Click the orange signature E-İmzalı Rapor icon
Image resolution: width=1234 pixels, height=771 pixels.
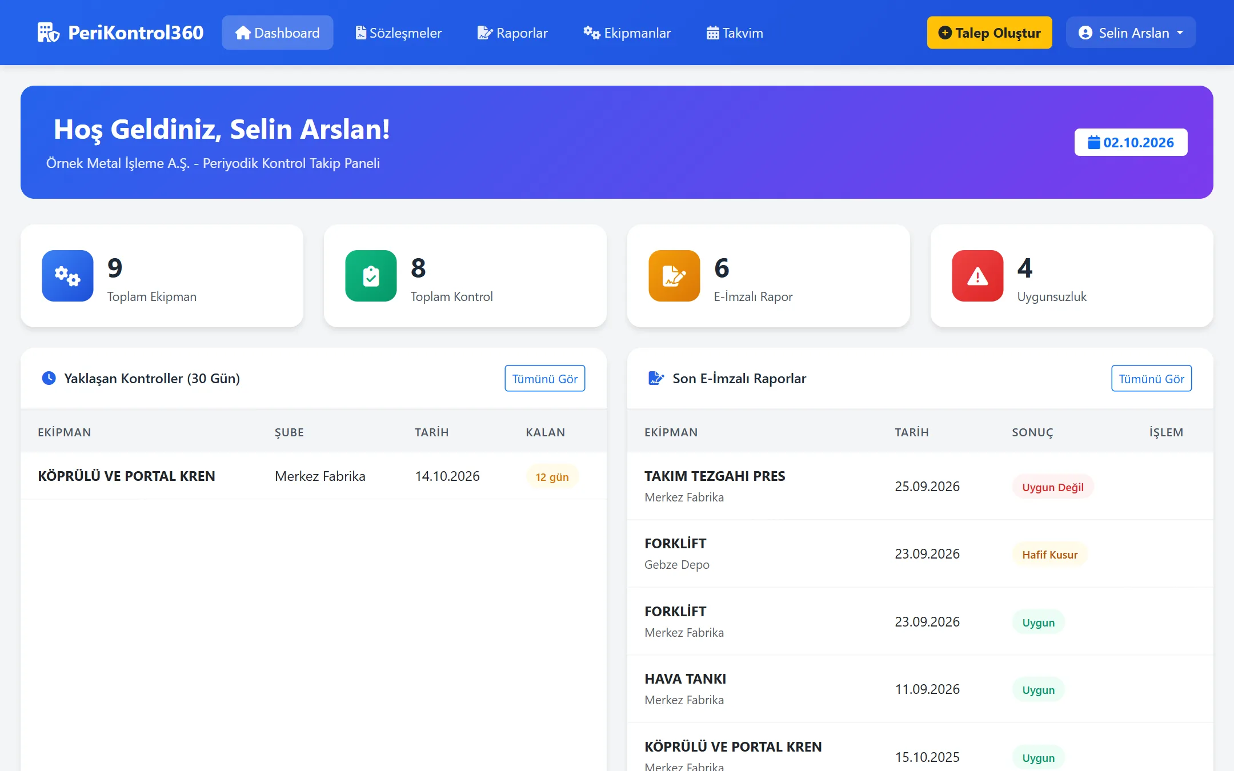(674, 276)
